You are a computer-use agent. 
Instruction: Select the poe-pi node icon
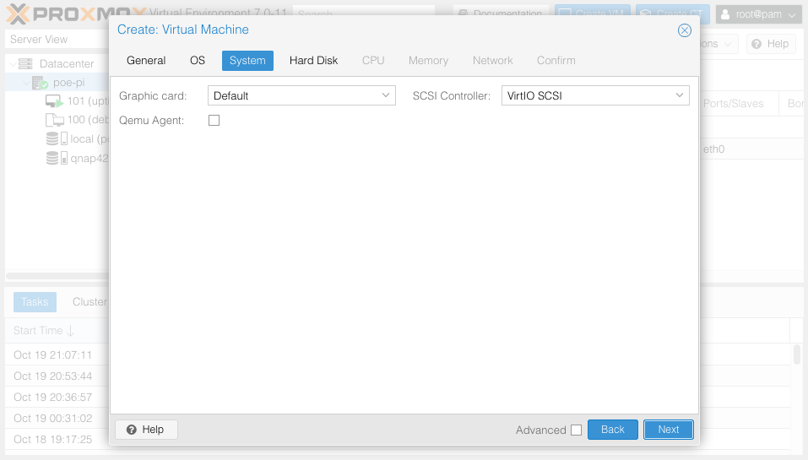[x=40, y=83]
